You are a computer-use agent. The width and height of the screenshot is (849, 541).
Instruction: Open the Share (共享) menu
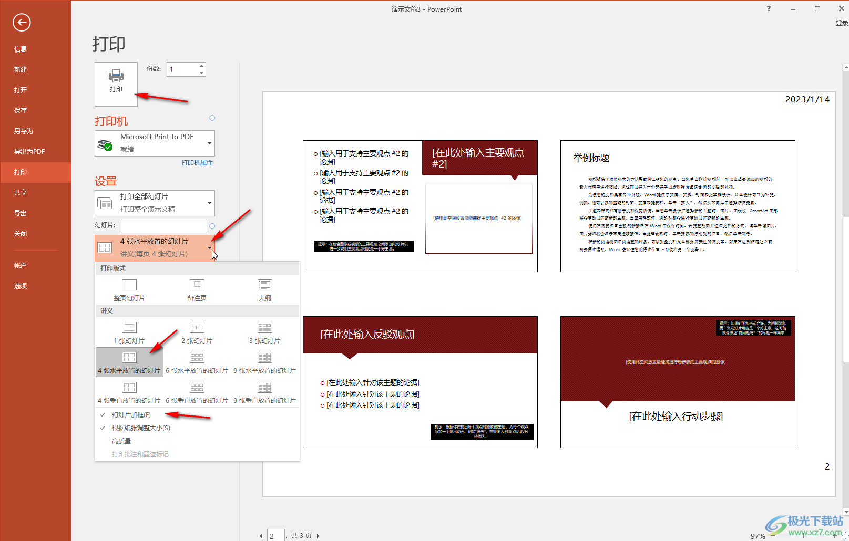(35, 192)
